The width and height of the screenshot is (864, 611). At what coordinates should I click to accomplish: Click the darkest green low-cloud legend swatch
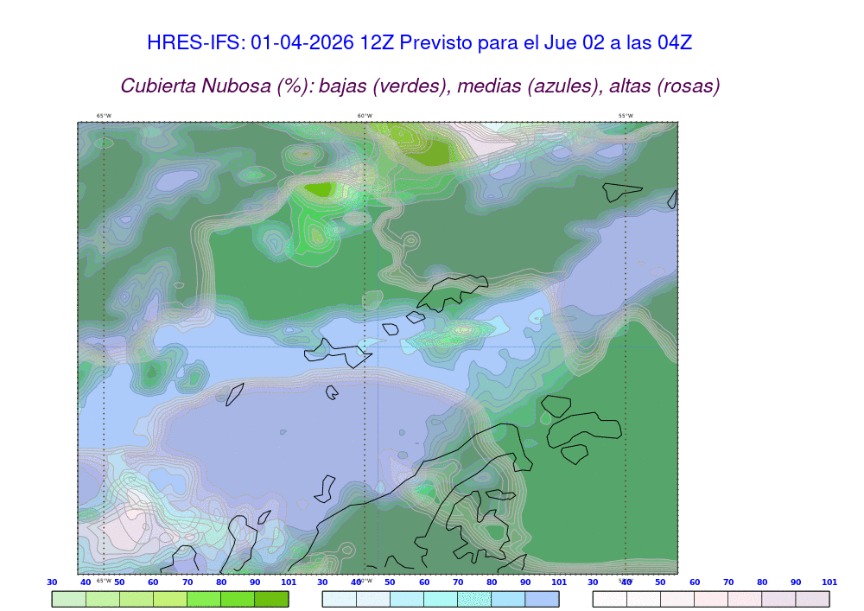271,599
